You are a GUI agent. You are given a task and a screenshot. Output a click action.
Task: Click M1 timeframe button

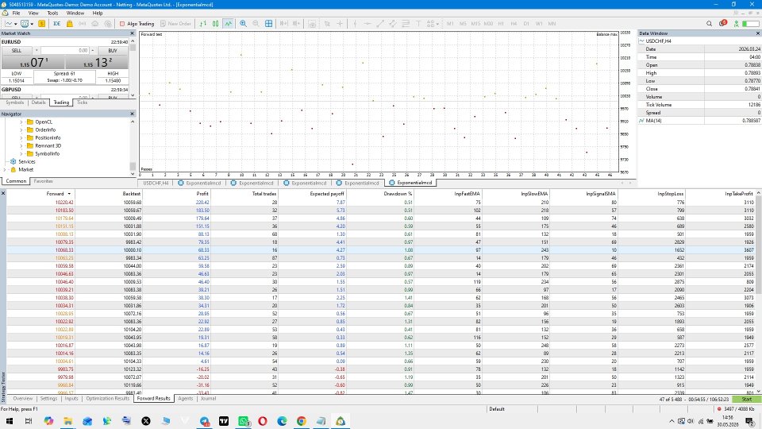click(x=450, y=23)
